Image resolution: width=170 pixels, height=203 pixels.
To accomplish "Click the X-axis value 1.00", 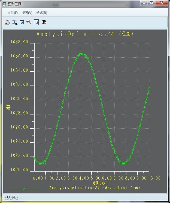I will [50, 178].
